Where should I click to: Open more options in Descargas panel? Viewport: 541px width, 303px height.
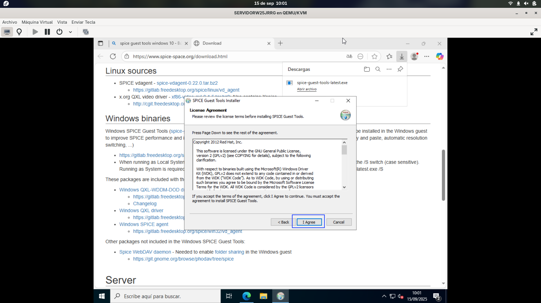coord(389,69)
